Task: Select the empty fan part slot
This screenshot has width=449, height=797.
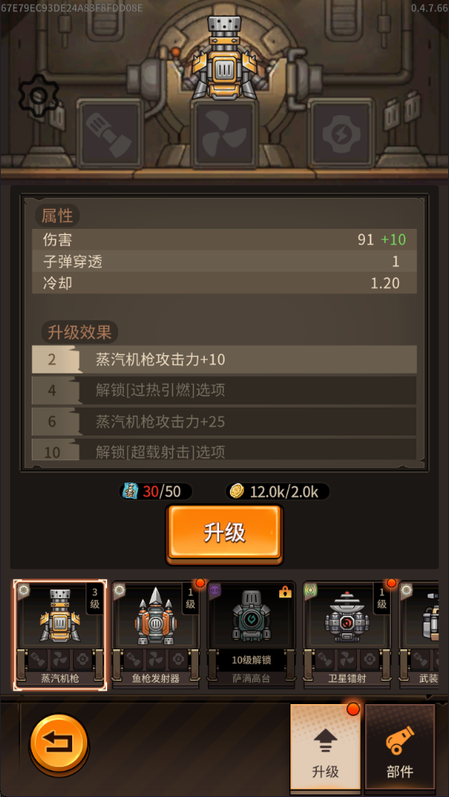Action: pos(224,133)
